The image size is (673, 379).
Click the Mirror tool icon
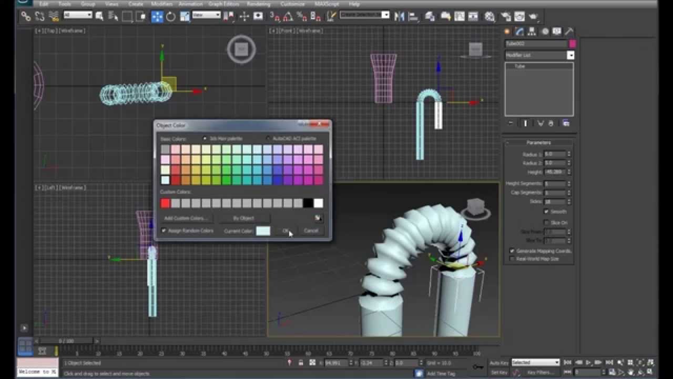click(x=399, y=16)
